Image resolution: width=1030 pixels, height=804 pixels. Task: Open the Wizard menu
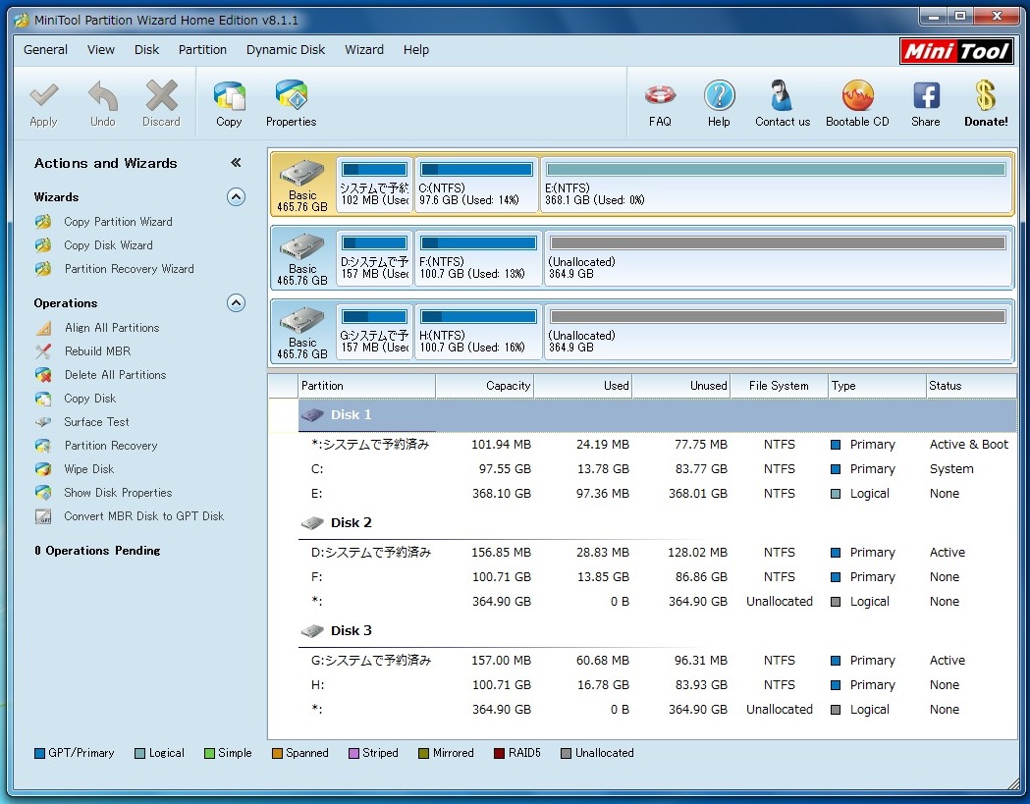click(364, 50)
